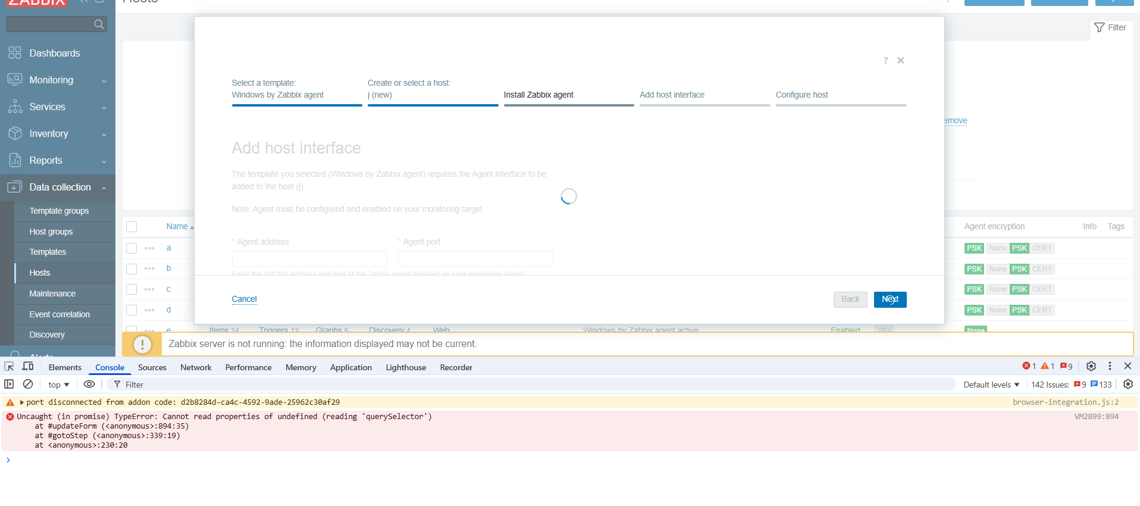The height and width of the screenshot is (506, 1140).
Task: Close the host wizard dialog
Action: click(x=901, y=61)
